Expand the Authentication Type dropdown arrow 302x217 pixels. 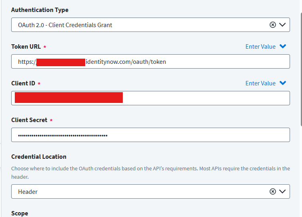[x=282, y=25]
